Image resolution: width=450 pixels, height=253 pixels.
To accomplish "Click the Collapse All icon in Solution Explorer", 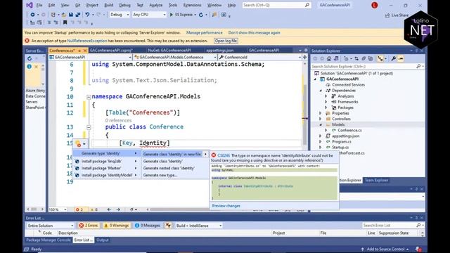I will (364, 58).
